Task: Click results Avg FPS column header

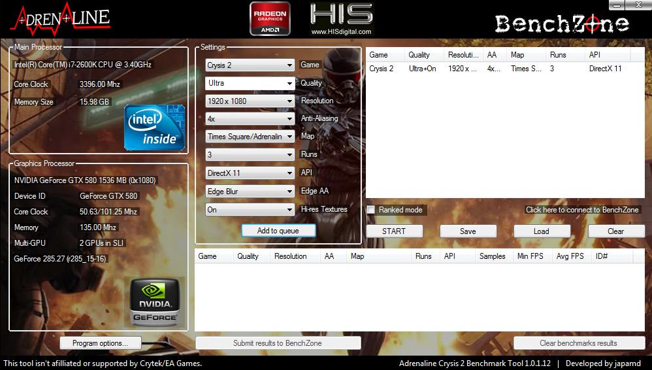Action: 572,256
